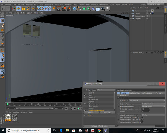Click the Undo arrow icon

(3, 9)
